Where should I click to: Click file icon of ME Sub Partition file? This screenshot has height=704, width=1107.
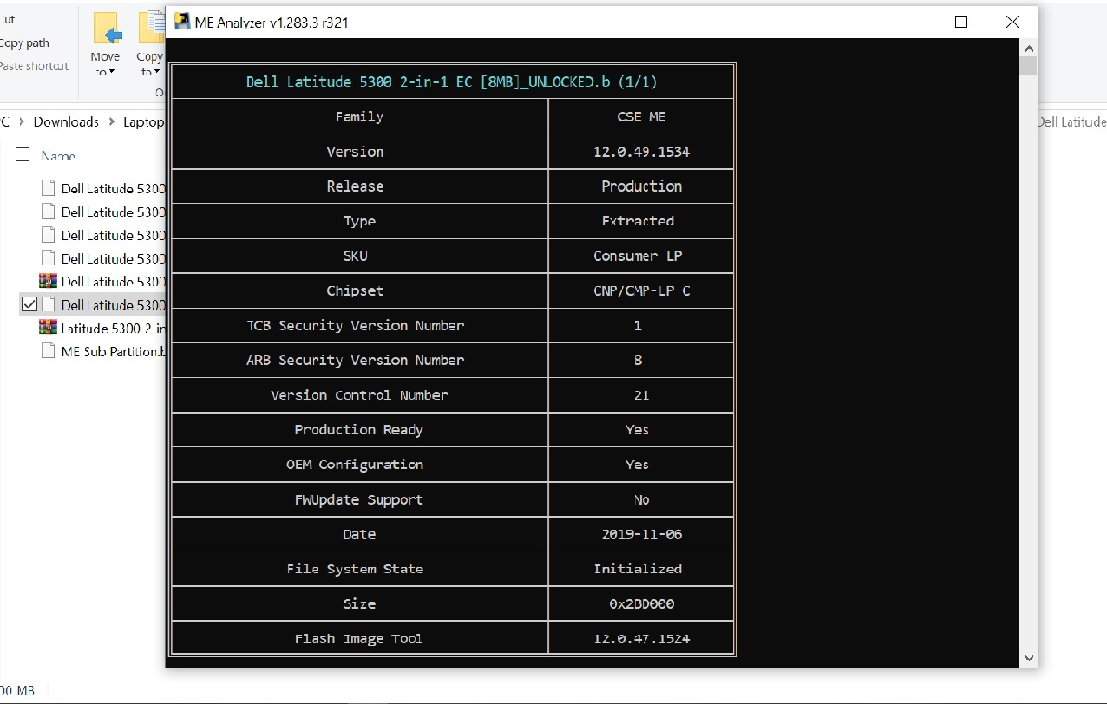click(x=48, y=351)
